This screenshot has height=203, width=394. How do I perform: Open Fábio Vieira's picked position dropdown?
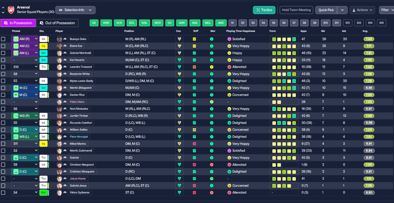pos(25,102)
